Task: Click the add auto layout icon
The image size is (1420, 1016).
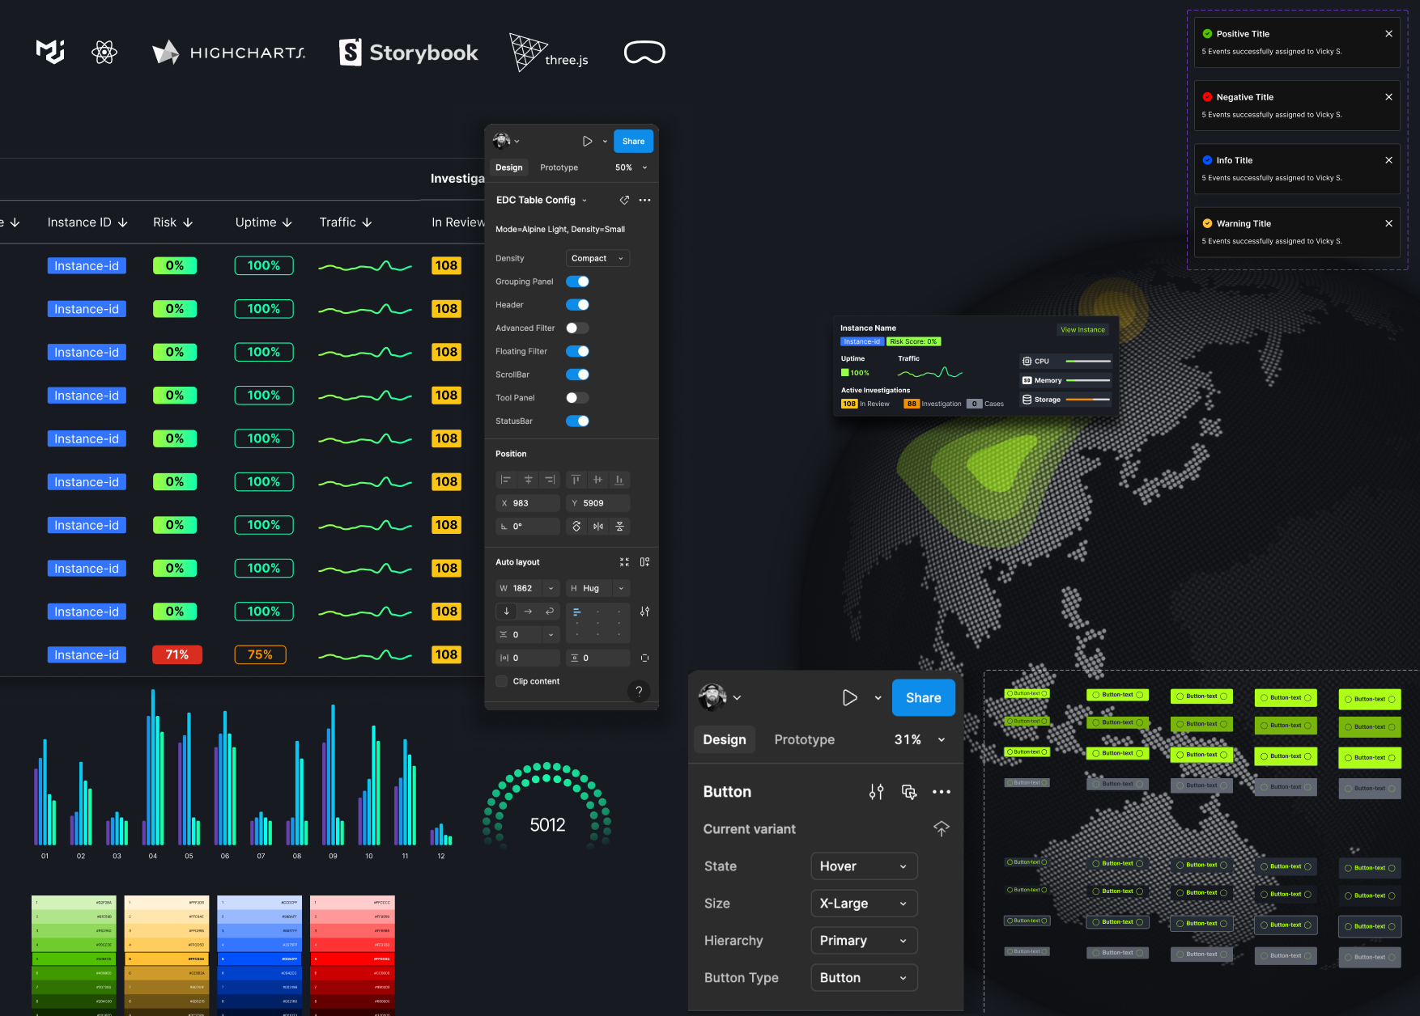Action: point(644,562)
